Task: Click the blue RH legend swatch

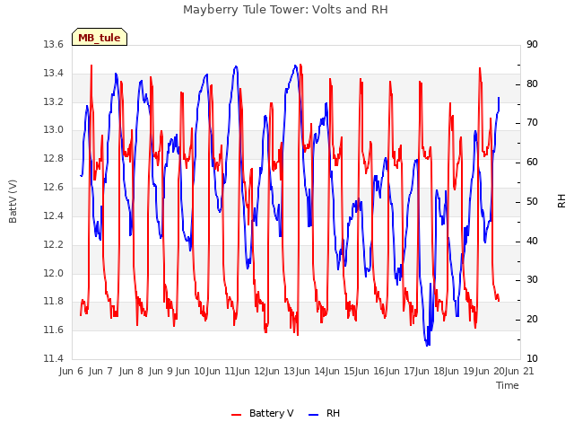Action: click(314, 415)
